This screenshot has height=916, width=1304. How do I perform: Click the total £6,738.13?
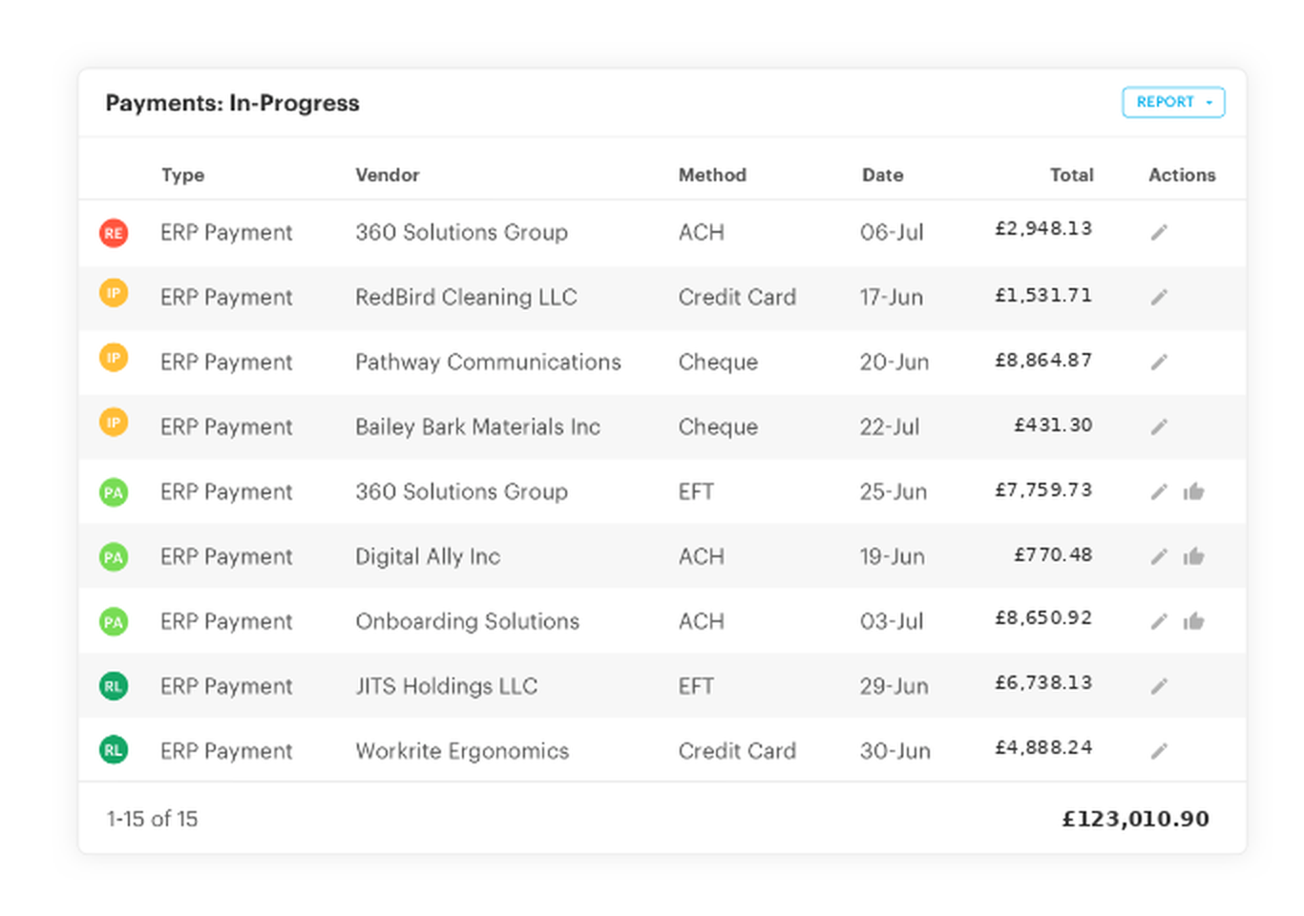click(x=1043, y=682)
